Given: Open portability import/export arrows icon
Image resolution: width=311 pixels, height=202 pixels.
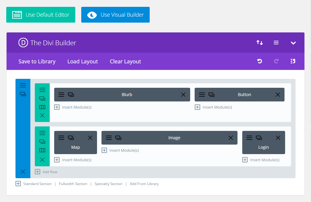Looking at the screenshot, I should [260, 43].
